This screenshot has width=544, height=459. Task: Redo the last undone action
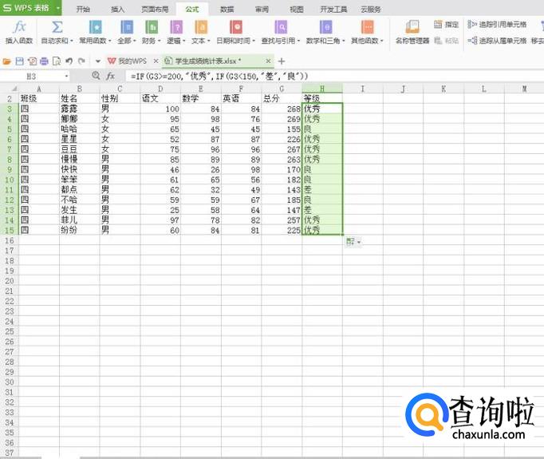[81, 61]
